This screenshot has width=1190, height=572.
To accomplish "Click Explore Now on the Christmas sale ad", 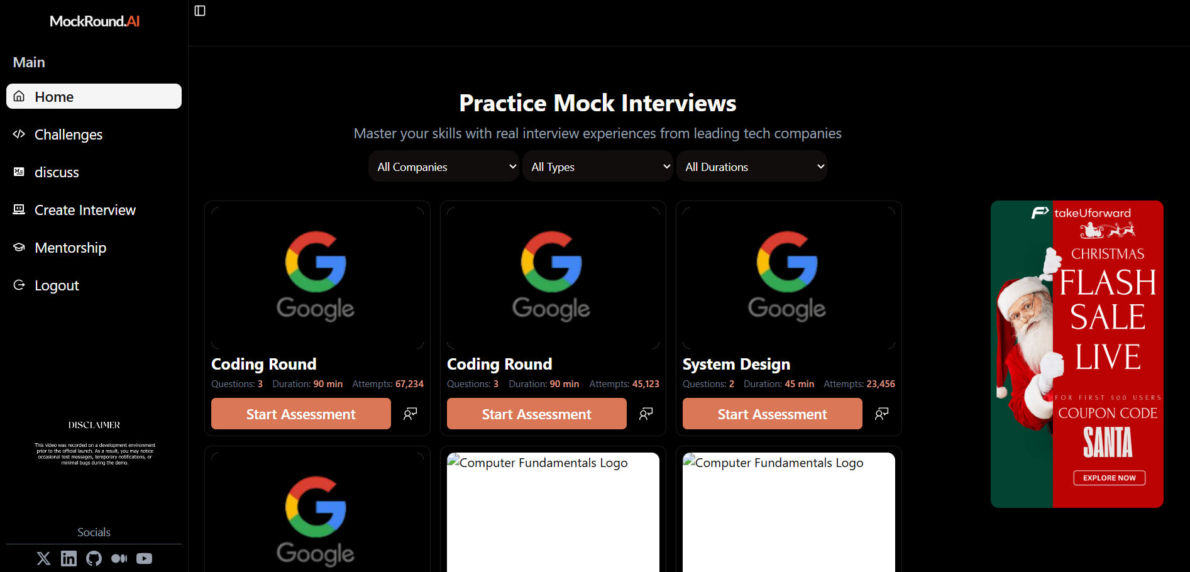I will (x=1109, y=478).
